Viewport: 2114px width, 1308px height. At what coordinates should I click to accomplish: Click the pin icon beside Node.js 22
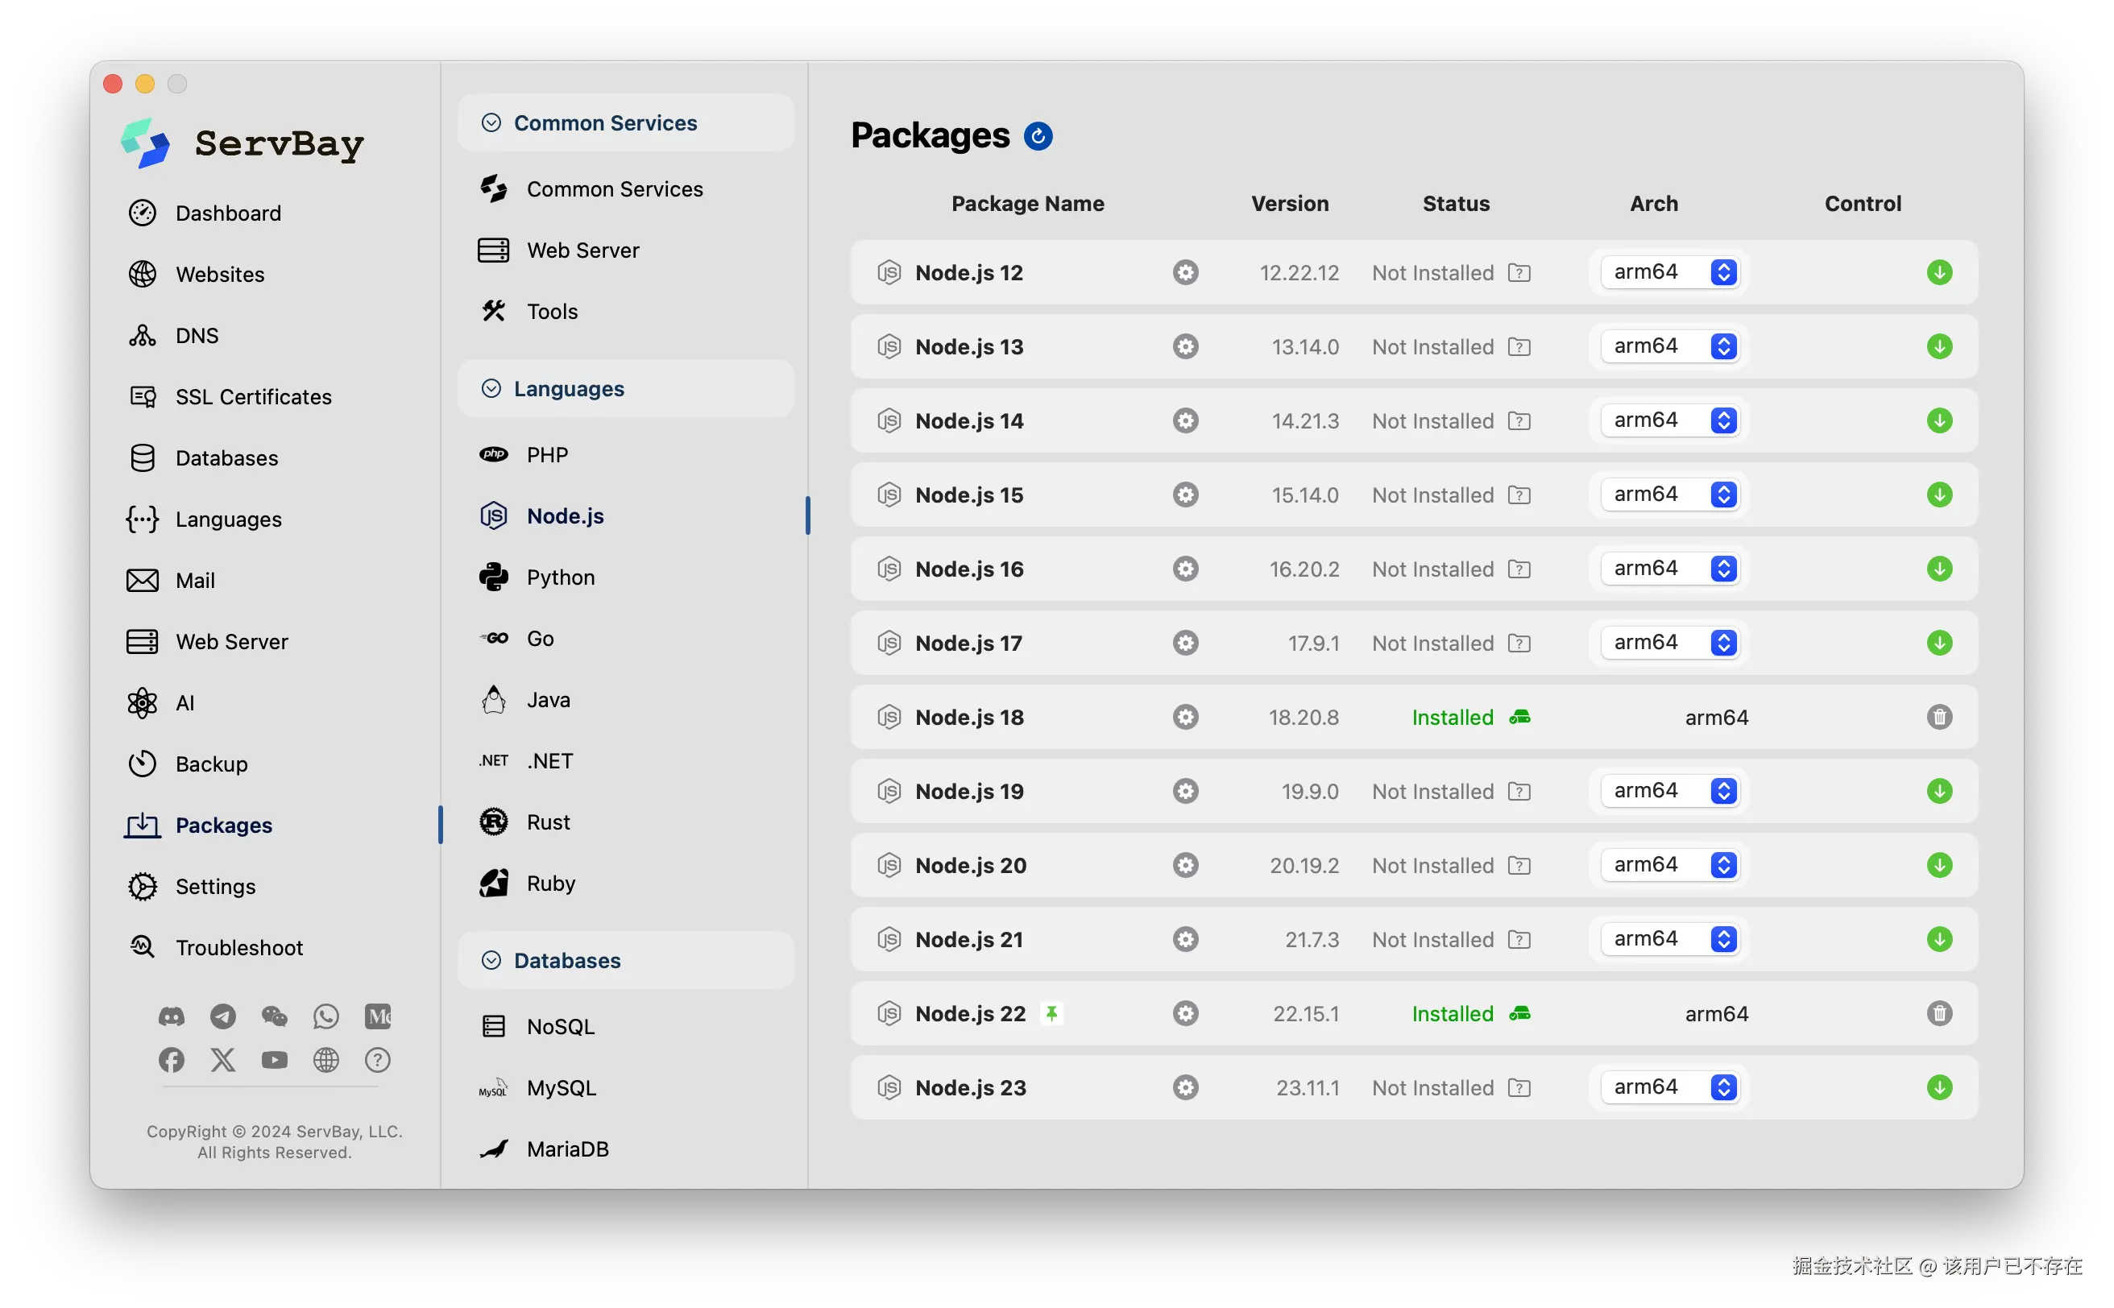pos(1051,1013)
